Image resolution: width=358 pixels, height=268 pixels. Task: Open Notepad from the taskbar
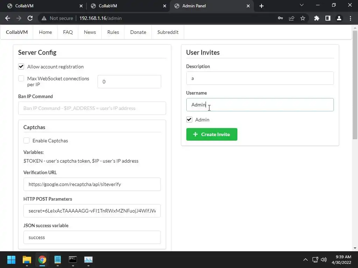[x=58, y=260]
